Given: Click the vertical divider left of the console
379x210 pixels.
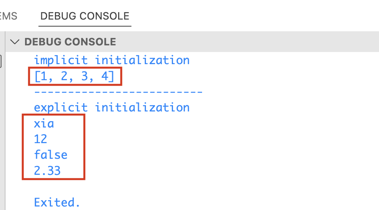Looking at the screenshot, I should tap(5, 117).
